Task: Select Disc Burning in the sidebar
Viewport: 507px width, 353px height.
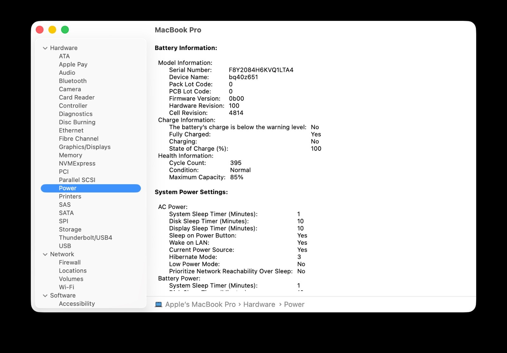Action: coord(77,122)
